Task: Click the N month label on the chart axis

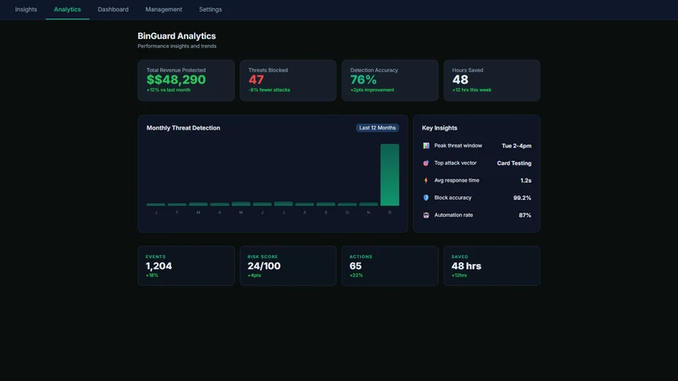Action: click(x=369, y=213)
